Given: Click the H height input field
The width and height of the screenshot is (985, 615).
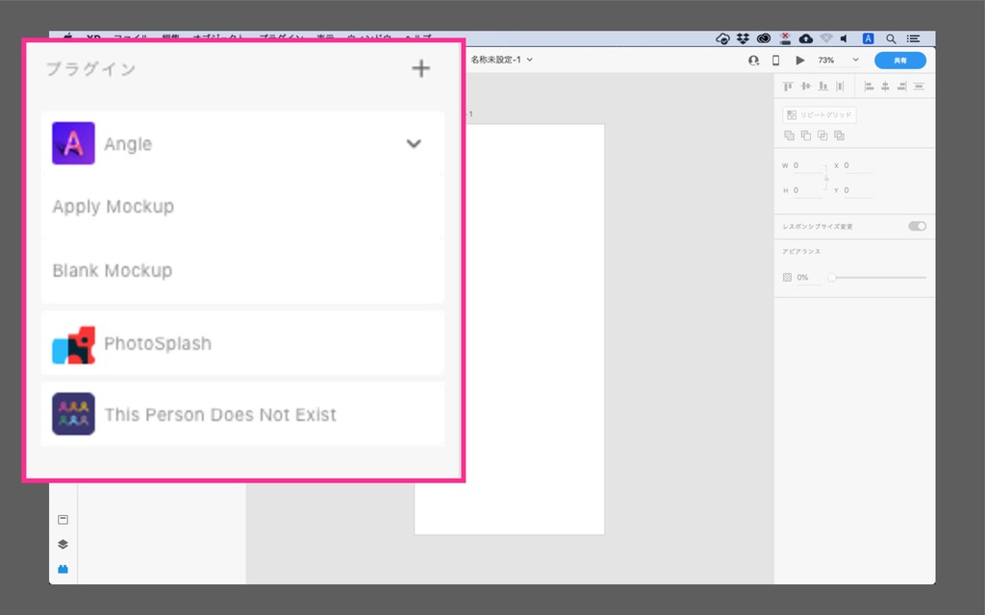Looking at the screenshot, I should (807, 190).
